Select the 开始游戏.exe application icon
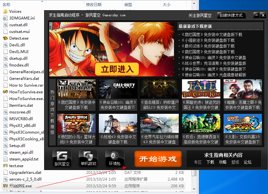Image resolution: width=268 pixels, height=194 pixels. coord(5,186)
